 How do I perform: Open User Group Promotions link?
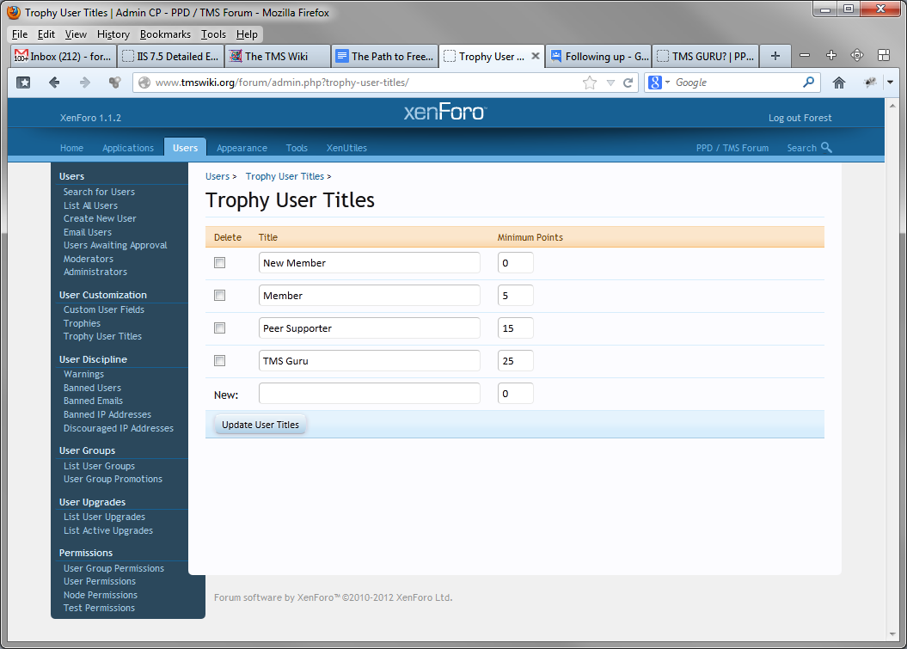pyautogui.click(x=113, y=479)
